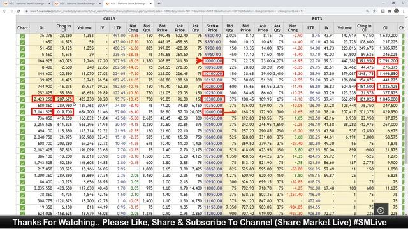Image resolution: width=408 pixels, height=229 pixels.
Task: Click calls LTP value 57.00
Action: coord(120,112)
